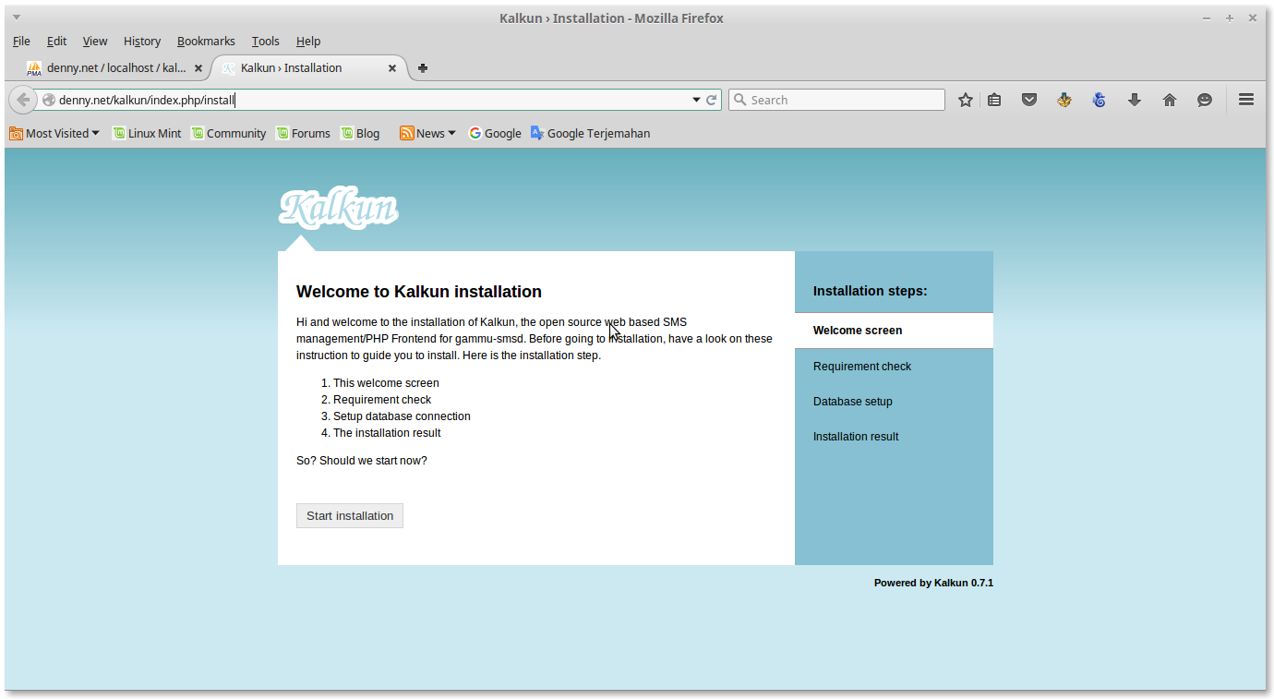
Task: Select the Kalkun Installation tab
Action: (x=309, y=67)
